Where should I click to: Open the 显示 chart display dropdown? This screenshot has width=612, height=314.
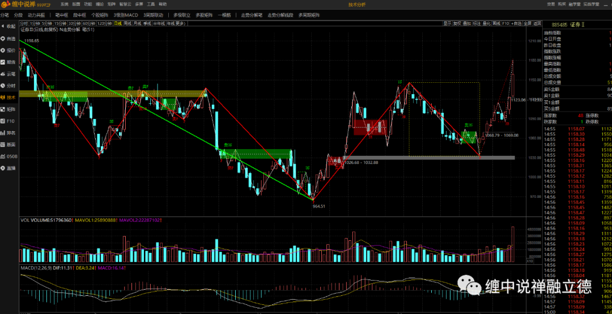click(447, 23)
